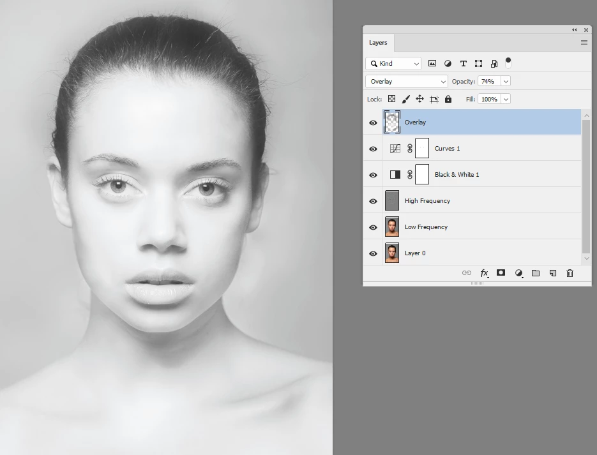Filter for smart objects icon
This screenshot has width=597, height=455.
494,64
